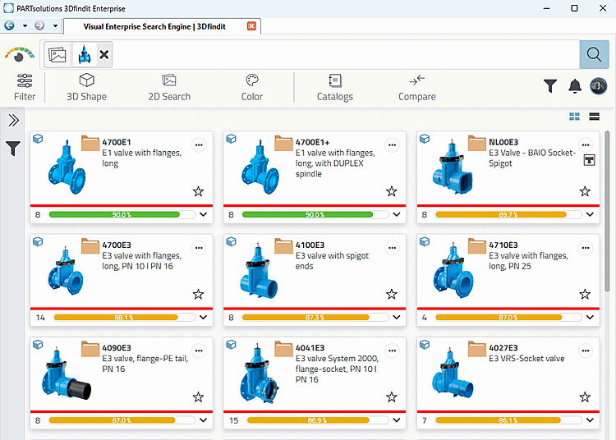Screen dimensions: 616x440
Task: Choose the Color search option
Action: click(252, 87)
